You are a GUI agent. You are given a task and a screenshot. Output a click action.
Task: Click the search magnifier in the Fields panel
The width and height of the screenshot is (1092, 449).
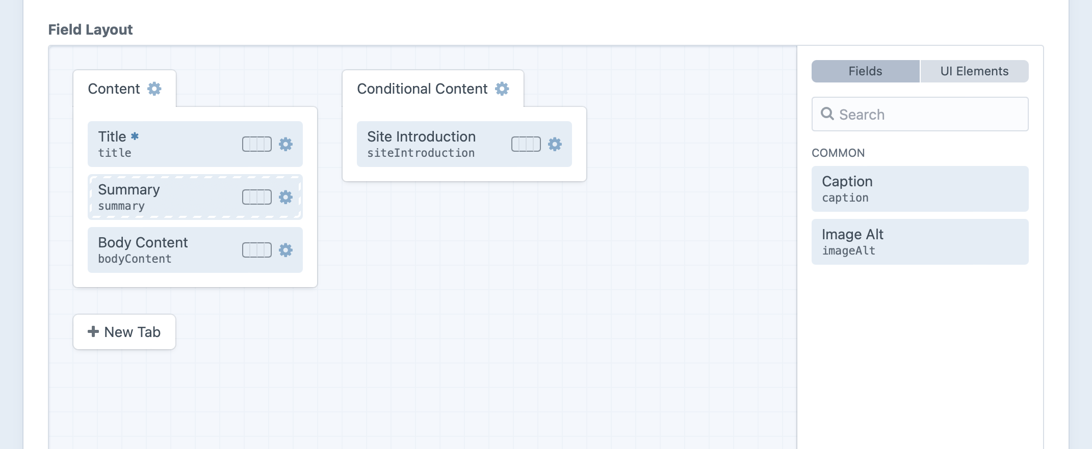tap(827, 114)
